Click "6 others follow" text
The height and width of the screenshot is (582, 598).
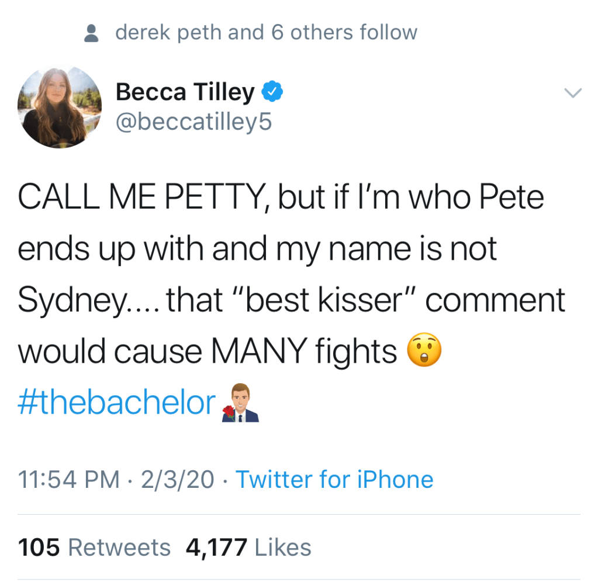click(x=344, y=33)
